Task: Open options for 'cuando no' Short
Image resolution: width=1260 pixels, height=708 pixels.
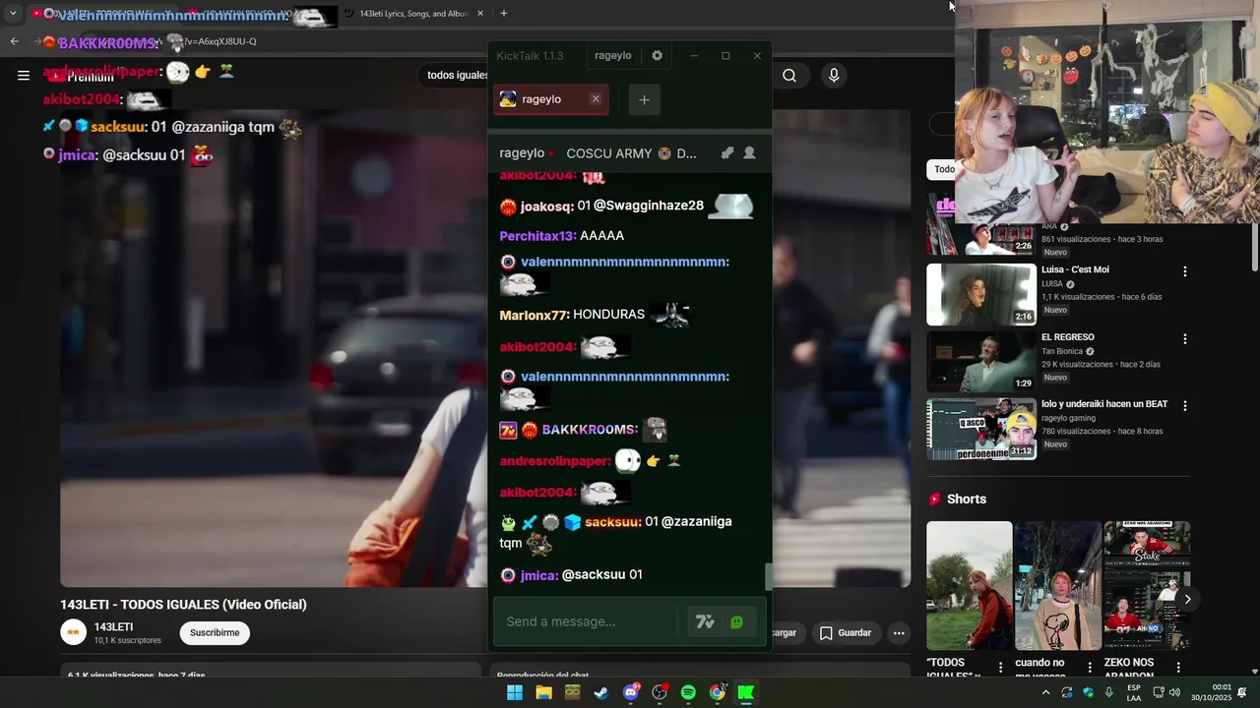Action: coord(1090,668)
